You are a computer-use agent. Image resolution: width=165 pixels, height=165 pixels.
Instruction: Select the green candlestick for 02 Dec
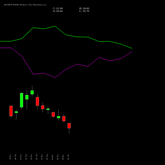click(x=58, y=117)
